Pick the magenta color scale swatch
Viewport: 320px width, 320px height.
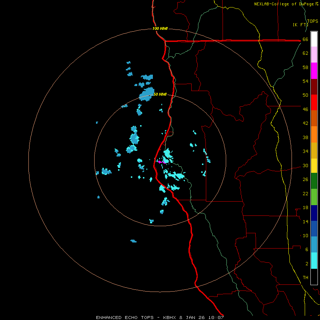(x=314, y=71)
